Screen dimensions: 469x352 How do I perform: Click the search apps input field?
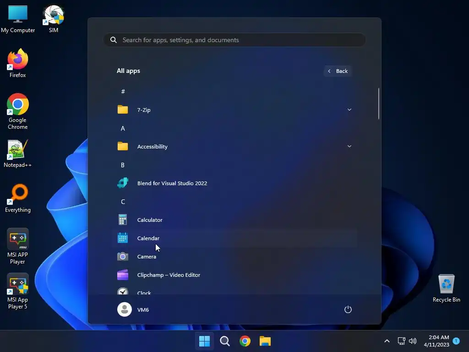pyautogui.click(x=234, y=40)
